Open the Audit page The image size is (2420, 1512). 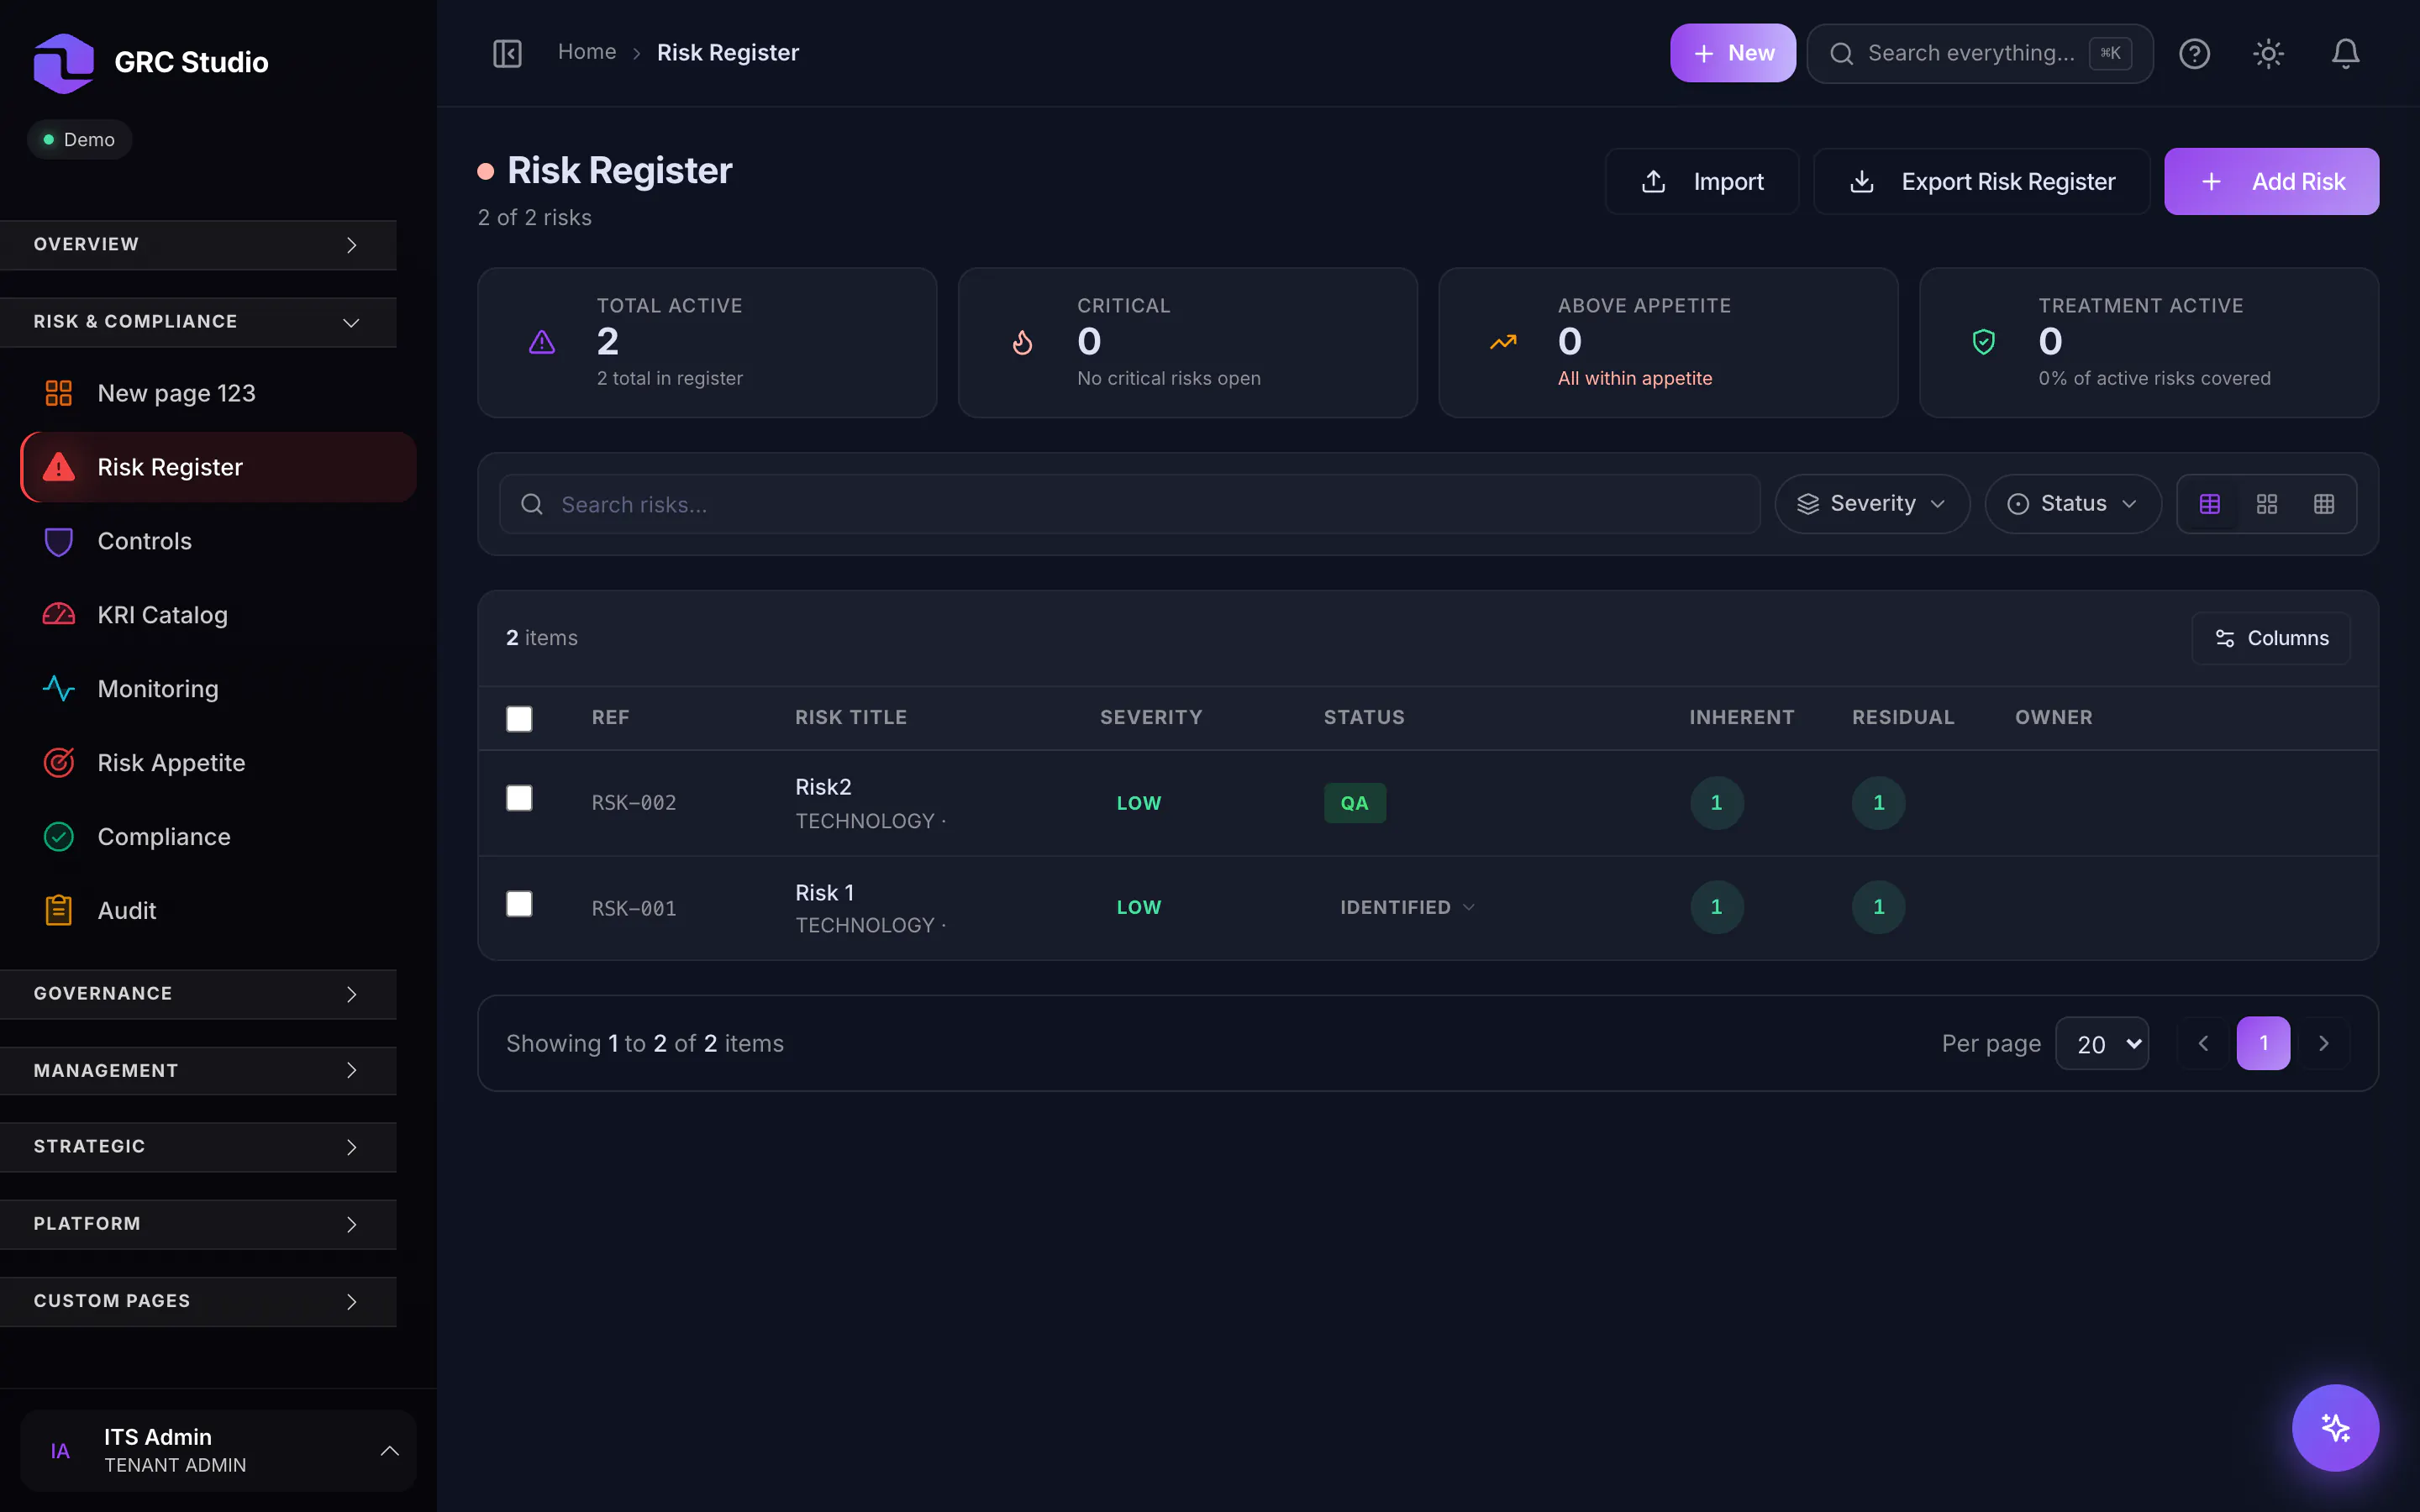coord(218,911)
